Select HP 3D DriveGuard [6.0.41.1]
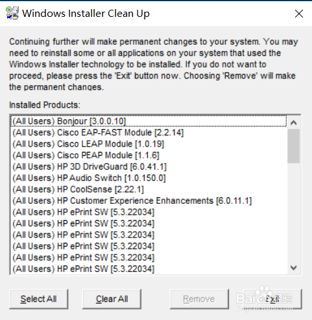 (149, 167)
